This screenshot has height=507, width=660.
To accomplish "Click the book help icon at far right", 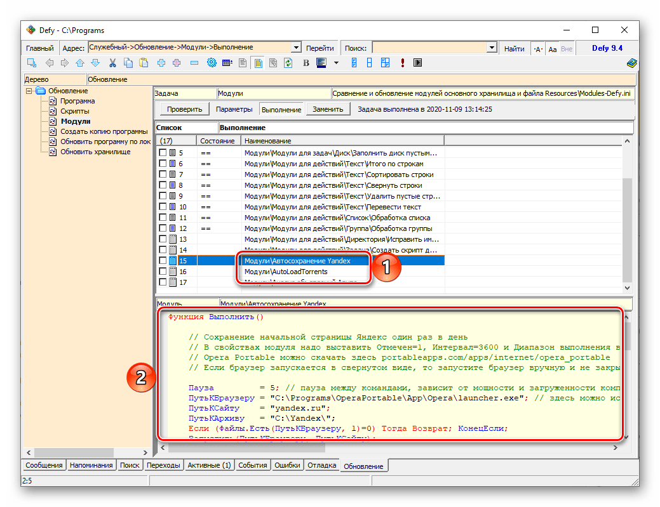I will point(631,63).
